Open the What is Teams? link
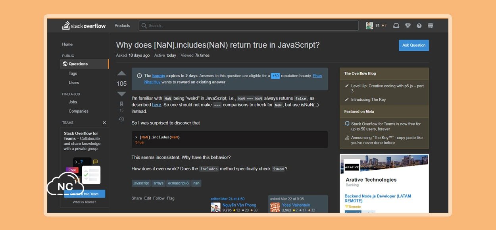 (84, 202)
